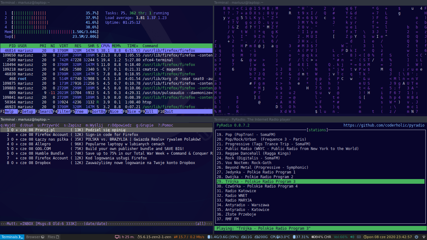Viewport: 427px width, 240px height.
Task: Click the clock icon in the status bar
Action: tap(365, 237)
